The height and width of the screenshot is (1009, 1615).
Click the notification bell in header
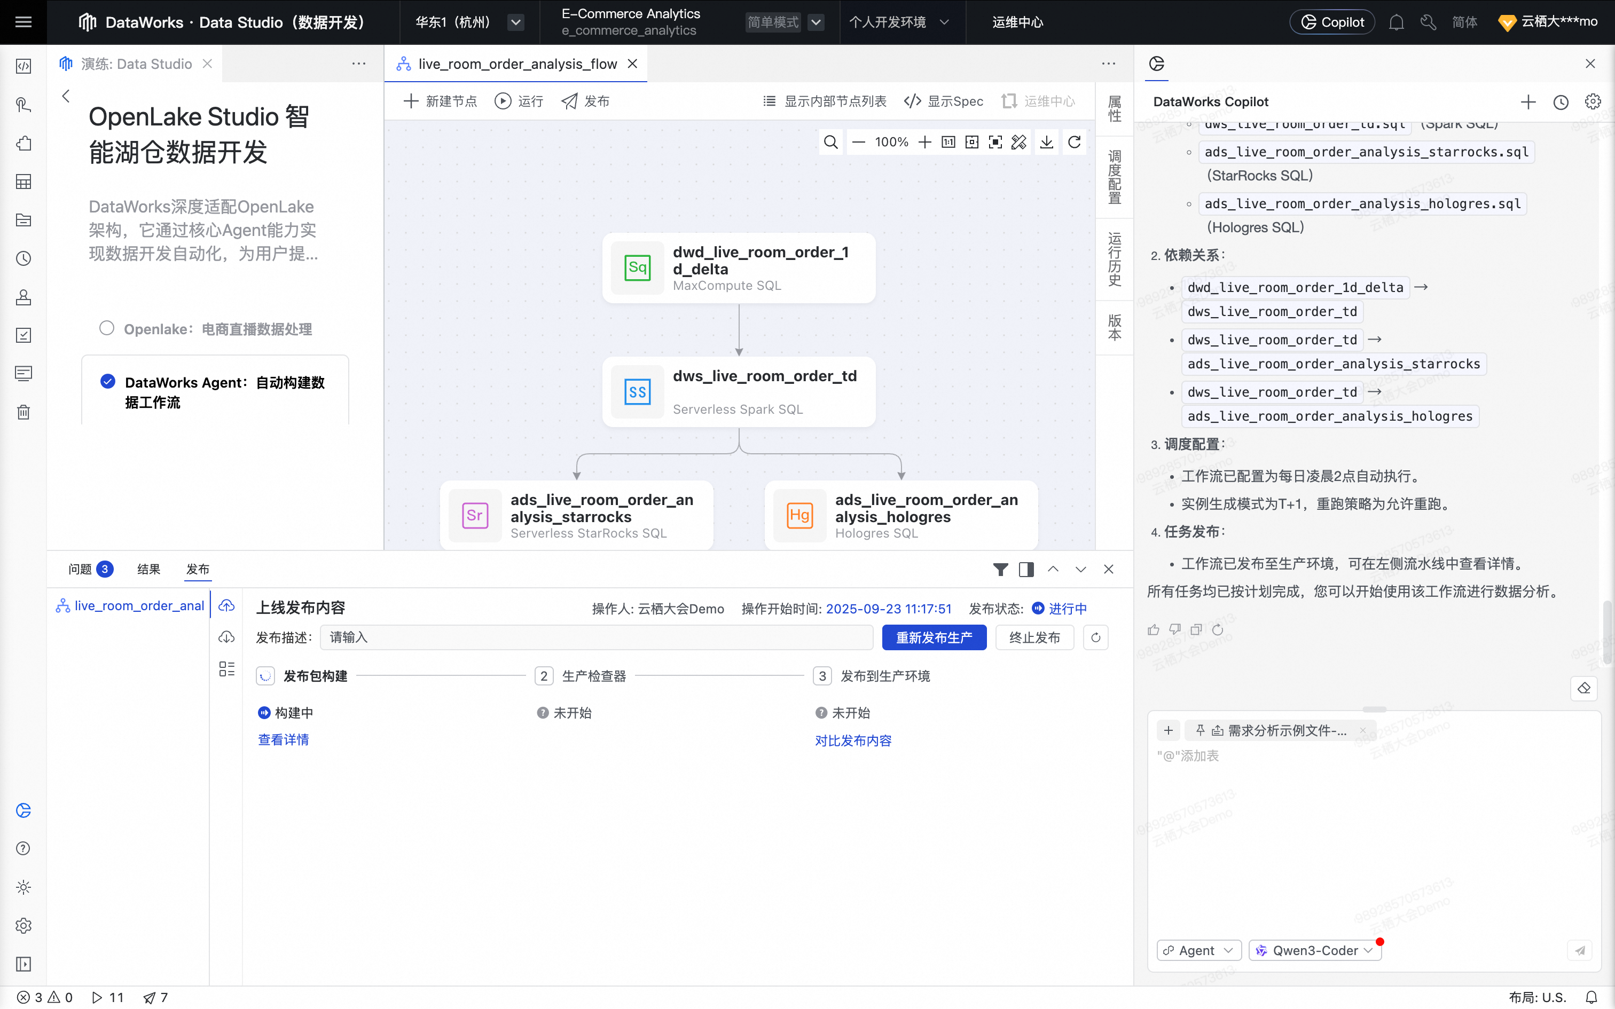(1396, 22)
